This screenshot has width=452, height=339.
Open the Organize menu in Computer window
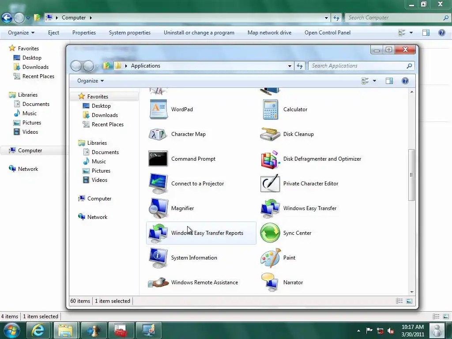click(x=21, y=33)
